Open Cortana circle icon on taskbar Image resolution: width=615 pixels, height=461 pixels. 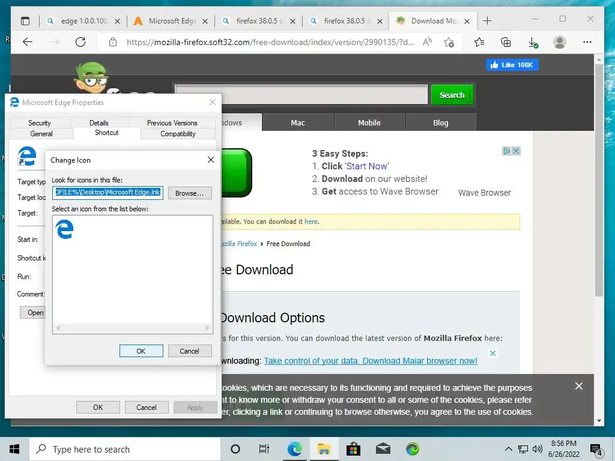[x=235, y=449]
